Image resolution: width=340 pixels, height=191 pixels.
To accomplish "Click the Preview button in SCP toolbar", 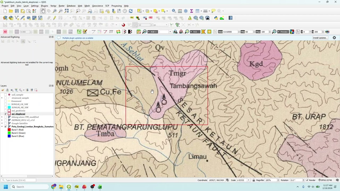I will pyautogui.click(x=283, y=32).
